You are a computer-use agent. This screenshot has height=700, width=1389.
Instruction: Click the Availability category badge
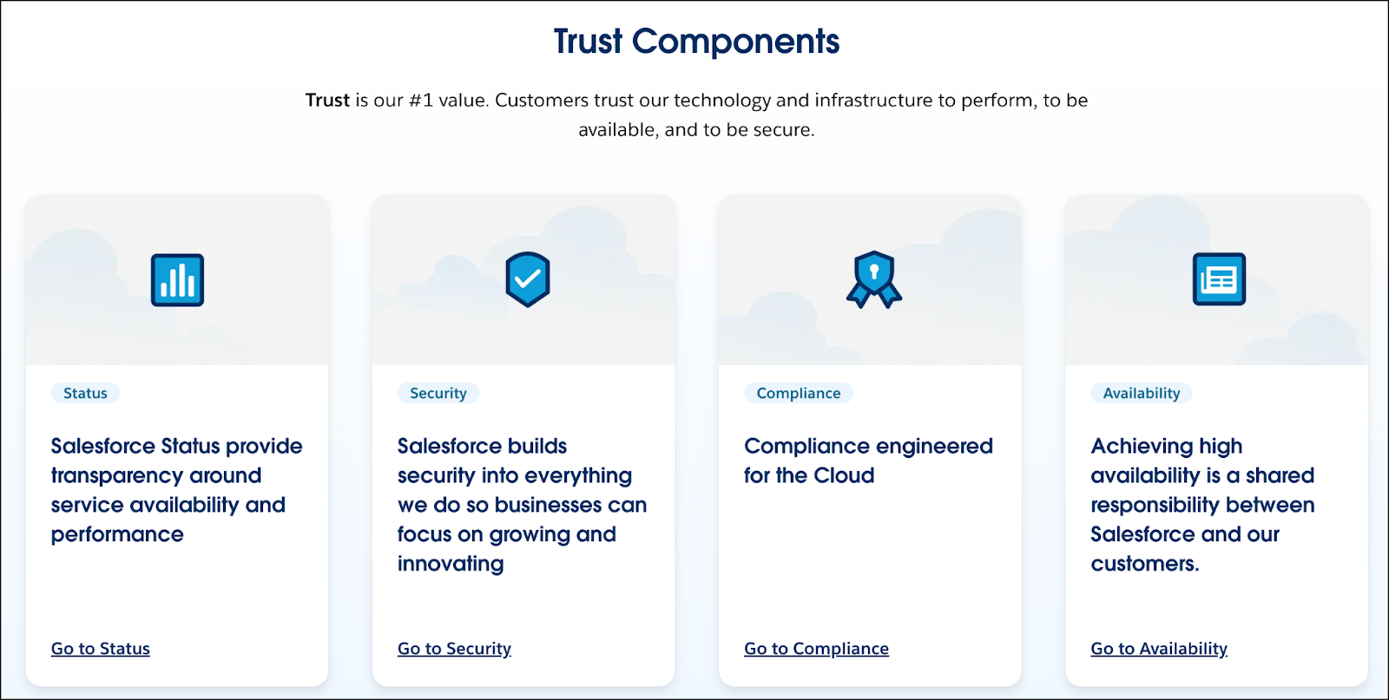1141,392
